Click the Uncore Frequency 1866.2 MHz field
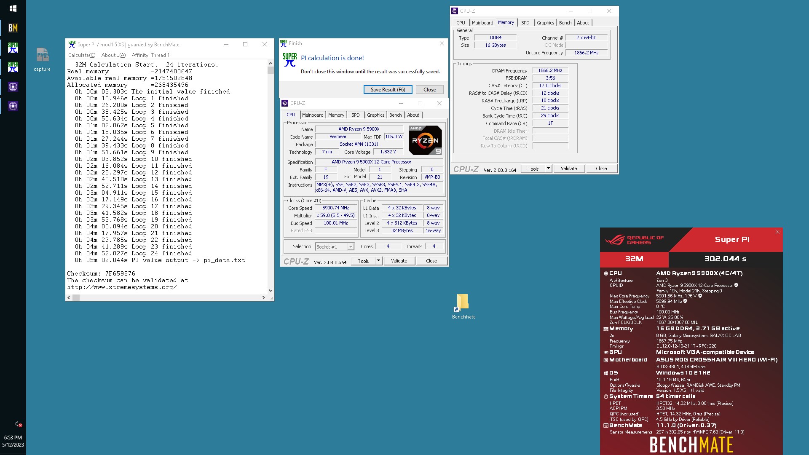The width and height of the screenshot is (809, 455). [587, 53]
